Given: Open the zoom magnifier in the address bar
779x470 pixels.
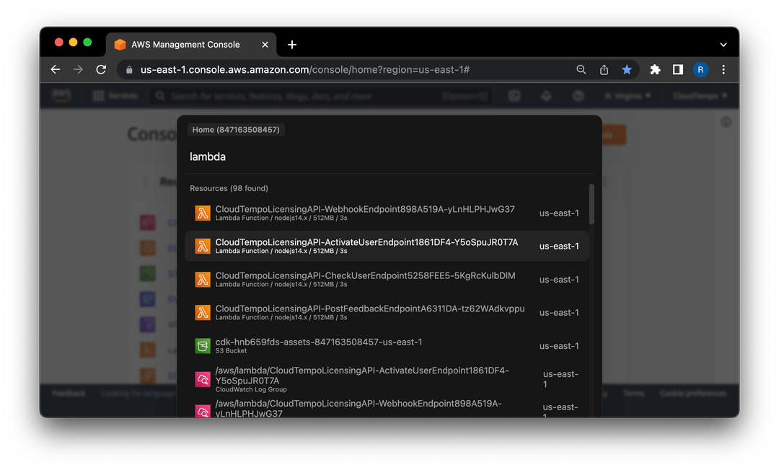Looking at the screenshot, I should (x=581, y=69).
